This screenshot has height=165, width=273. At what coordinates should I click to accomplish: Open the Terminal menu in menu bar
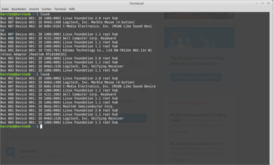(60, 9)
